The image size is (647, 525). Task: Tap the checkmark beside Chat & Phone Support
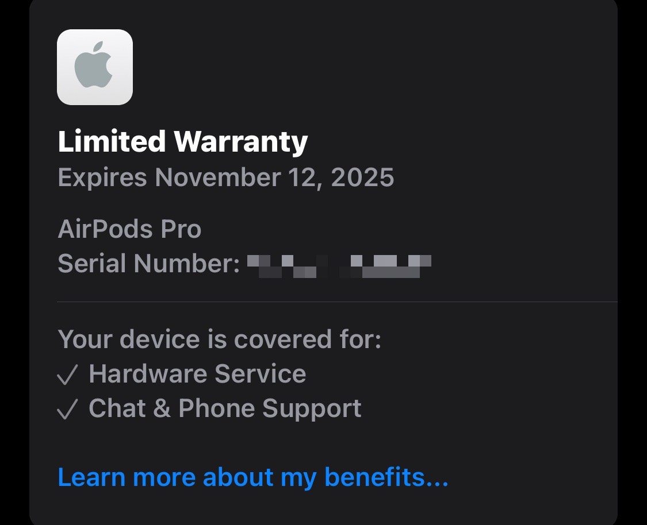point(67,409)
